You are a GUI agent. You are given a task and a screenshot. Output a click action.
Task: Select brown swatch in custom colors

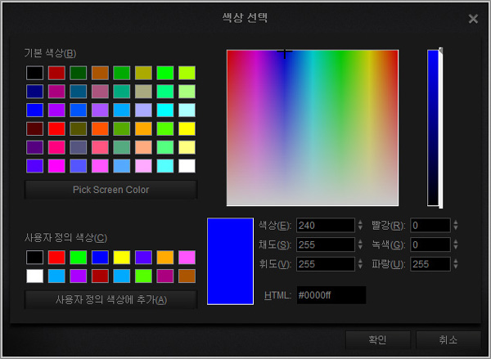(x=187, y=276)
